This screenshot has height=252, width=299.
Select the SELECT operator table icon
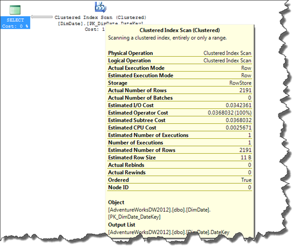click(15, 10)
